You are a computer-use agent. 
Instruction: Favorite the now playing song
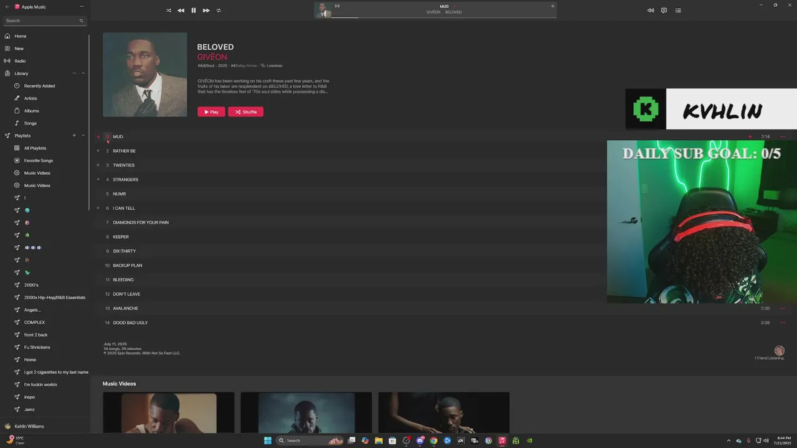(552, 6)
